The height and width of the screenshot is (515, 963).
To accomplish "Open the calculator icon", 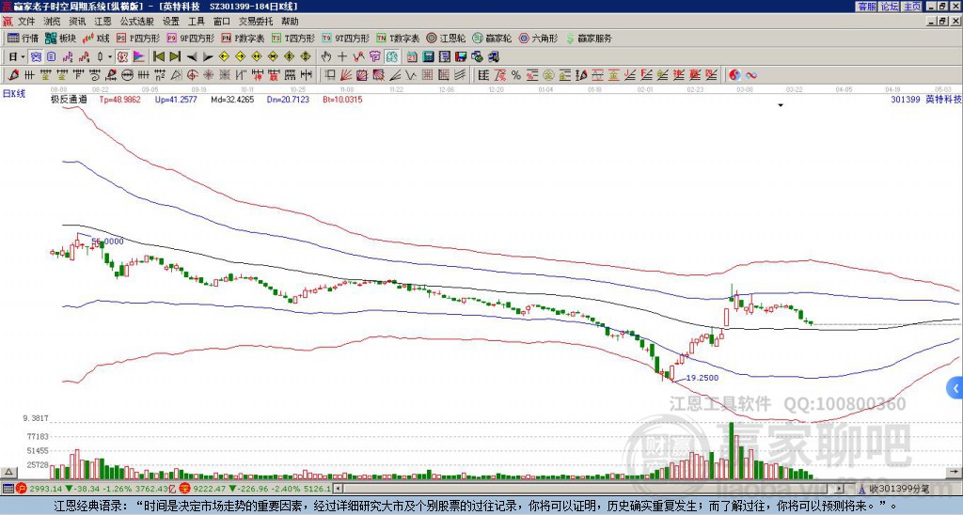I will (x=428, y=57).
